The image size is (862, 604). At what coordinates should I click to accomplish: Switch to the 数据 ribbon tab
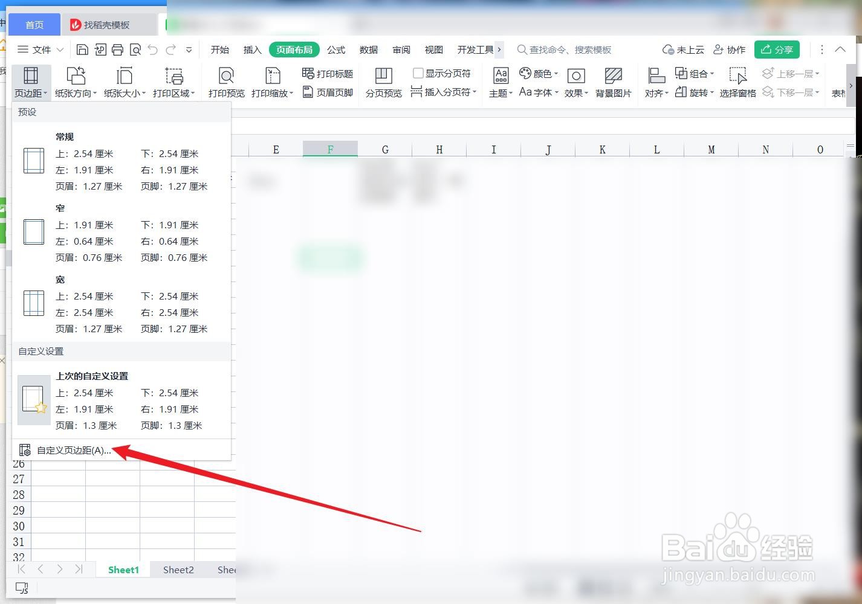369,50
